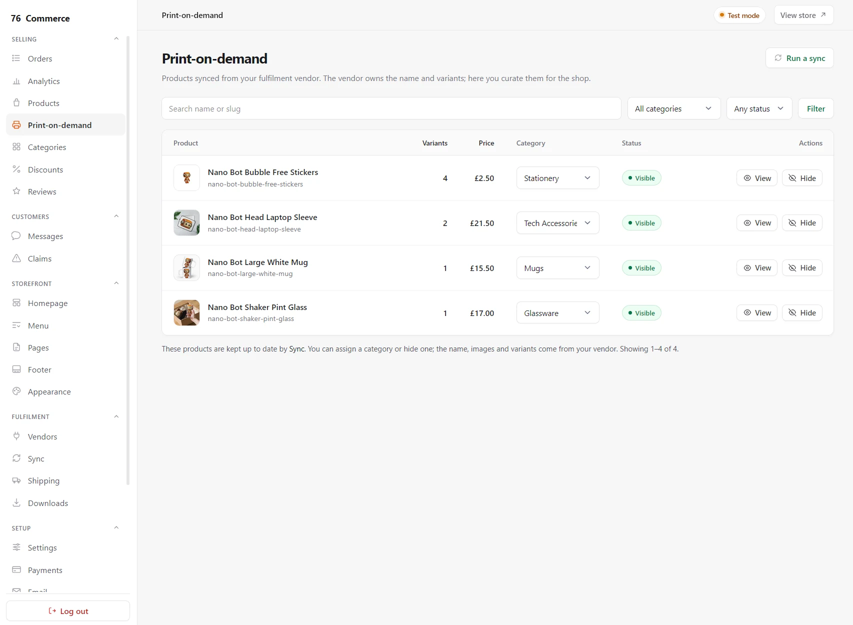Change the Tech Accessories category dropdown

pos(558,223)
